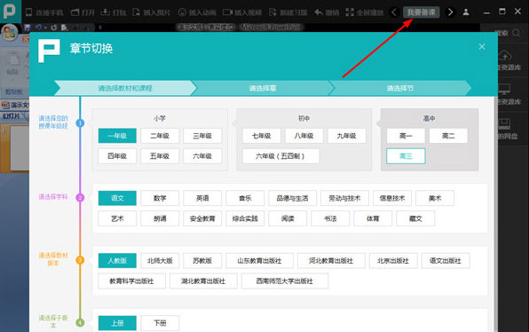
Task: Choose subject 品德与生活
Action: pos(292,198)
